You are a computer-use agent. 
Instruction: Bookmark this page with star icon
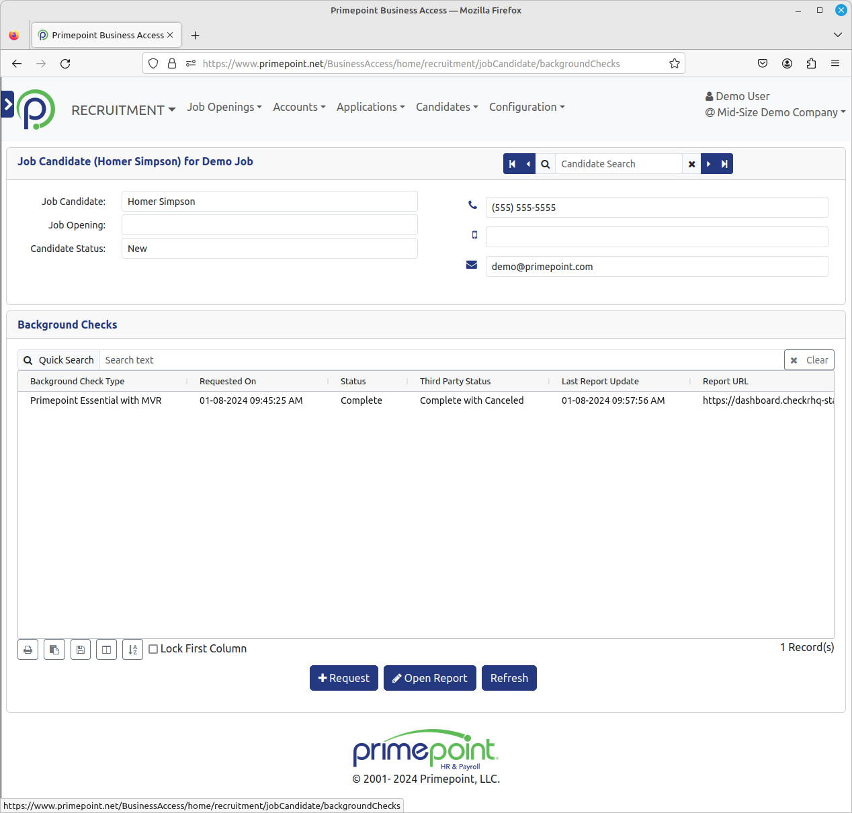tap(675, 64)
